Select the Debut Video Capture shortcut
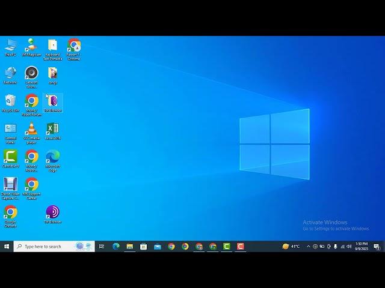385x288 pixels. (10, 188)
